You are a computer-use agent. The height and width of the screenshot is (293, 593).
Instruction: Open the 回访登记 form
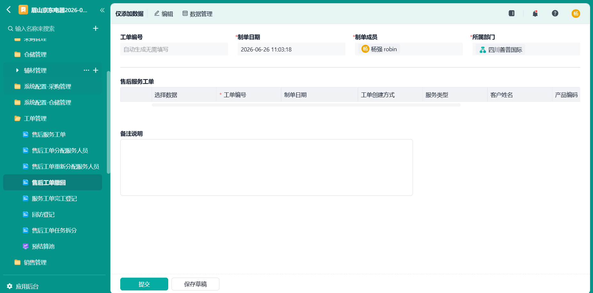(x=52, y=214)
